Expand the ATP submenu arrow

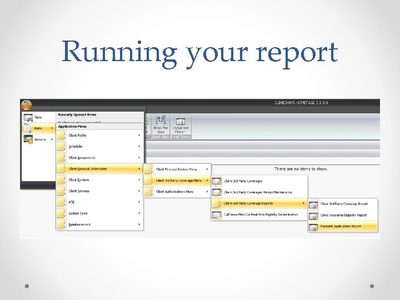(x=139, y=202)
